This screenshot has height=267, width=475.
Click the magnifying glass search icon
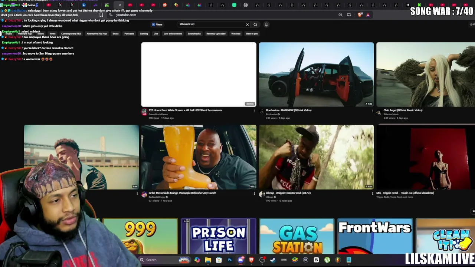point(255,24)
